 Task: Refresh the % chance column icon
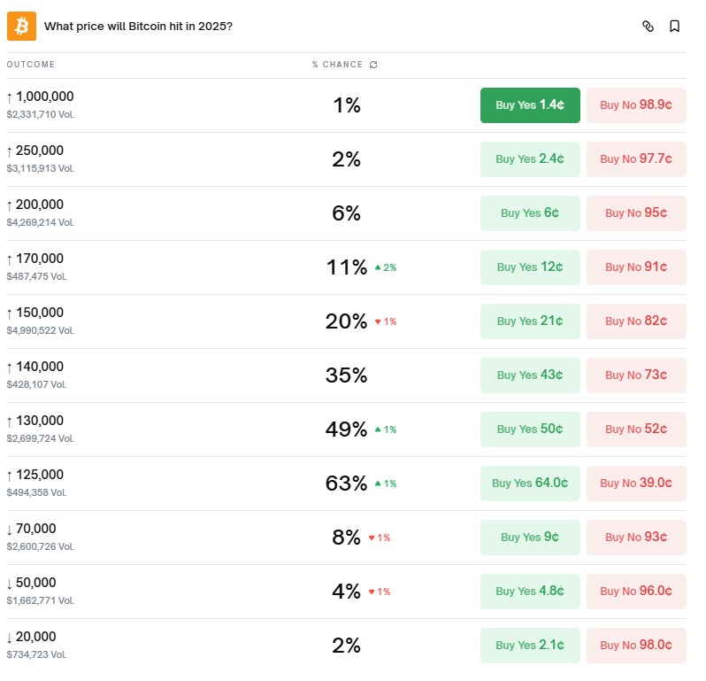373,65
